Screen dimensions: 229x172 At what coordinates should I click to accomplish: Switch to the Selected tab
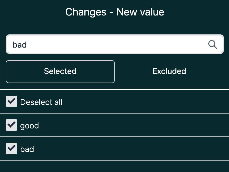[60, 71]
